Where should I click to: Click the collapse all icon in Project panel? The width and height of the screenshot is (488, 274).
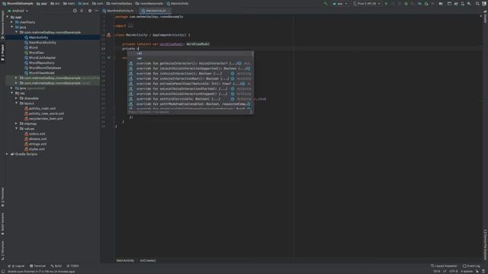click(x=82, y=11)
